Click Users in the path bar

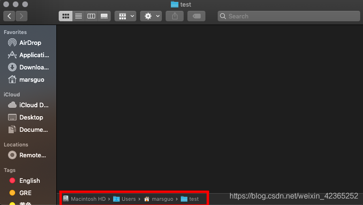[x=129, y=199]
